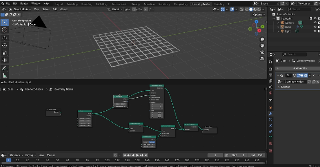The height and width of the screenshot is (167, 320).
Task: Open the Render menu
Action: pos(24,4)
